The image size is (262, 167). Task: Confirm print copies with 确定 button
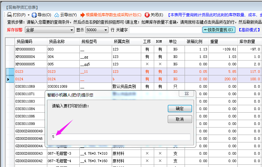click(180, 109)
